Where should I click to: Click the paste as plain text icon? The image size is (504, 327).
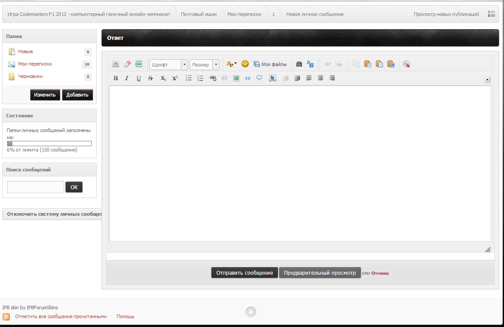pyautogui.click(x=379, y=64)
